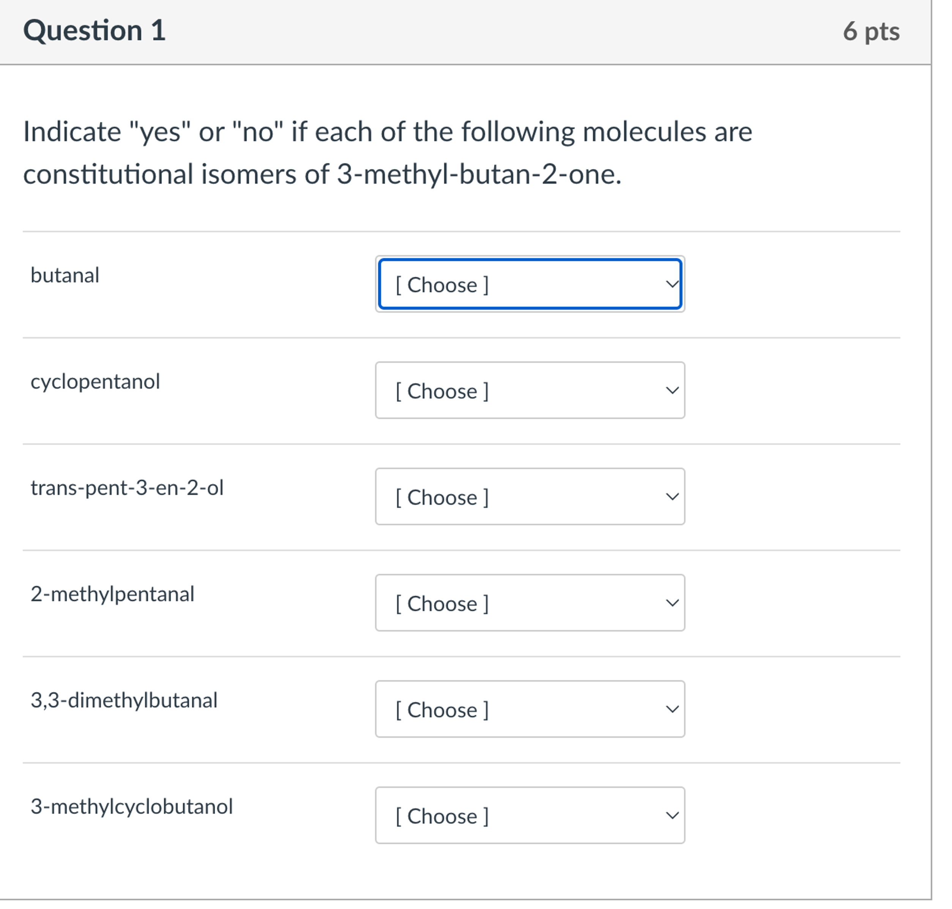Image resolution: width=952 pixels, height=909 pixels.
Task: Click the butanal molecule label
Action: coord(65,274)
